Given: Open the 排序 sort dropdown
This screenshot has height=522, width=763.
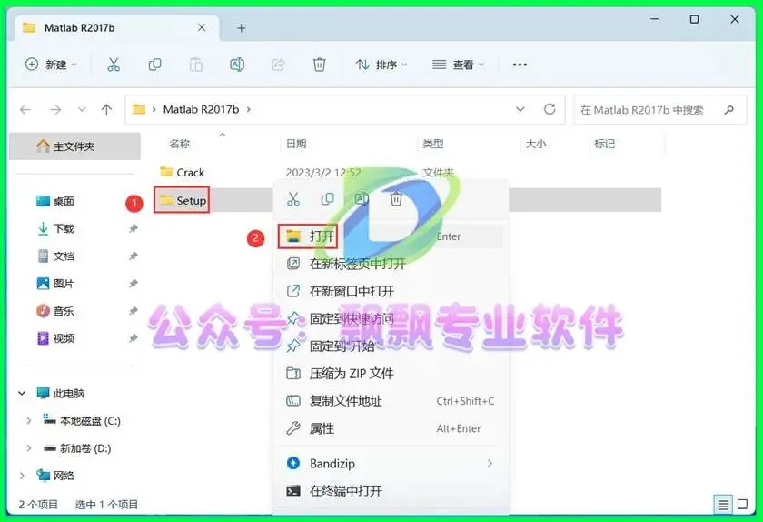Looking at the screenshot, I should [381, 65].
